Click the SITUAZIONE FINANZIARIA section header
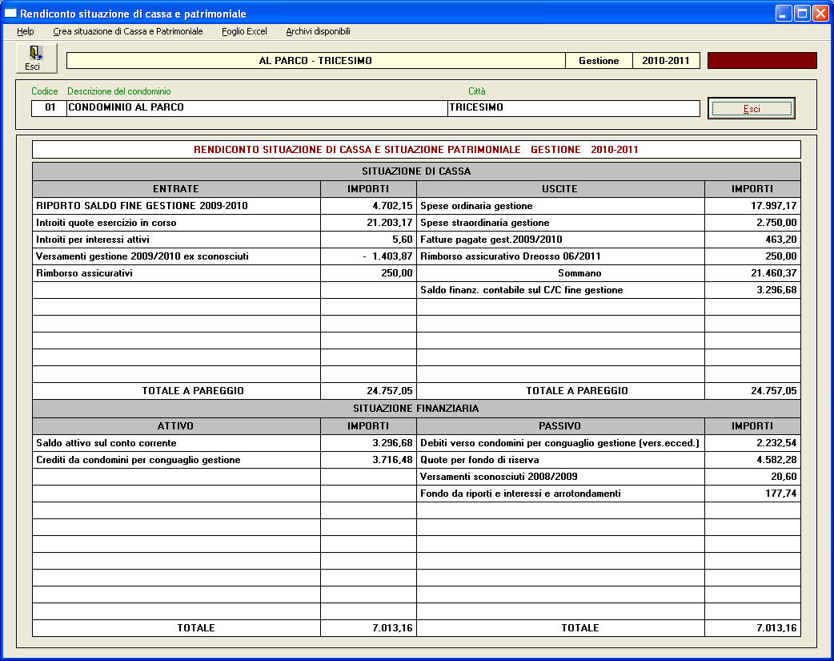This screenshot has width=834, height=661. tap(416, 409)
